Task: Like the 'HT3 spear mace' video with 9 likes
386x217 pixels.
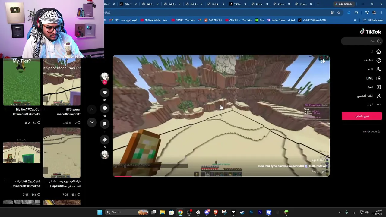Action: [x=79, y=123]
